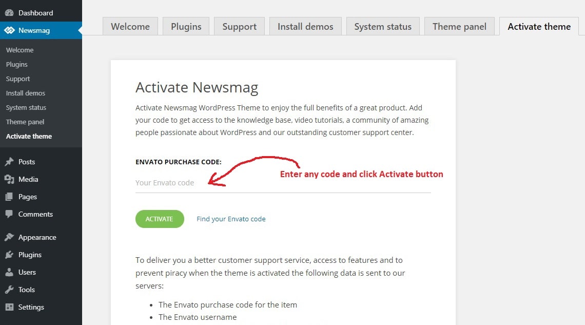Screen dimensions: 585x325
Task: Open the Install demos tab
Action: (x=305, y=27)
